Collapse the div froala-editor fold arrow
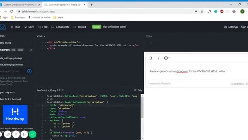 click(x=45, y=42)
